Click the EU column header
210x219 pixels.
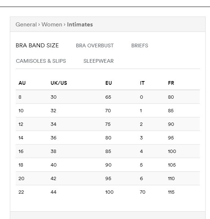(x=108, y=83)
